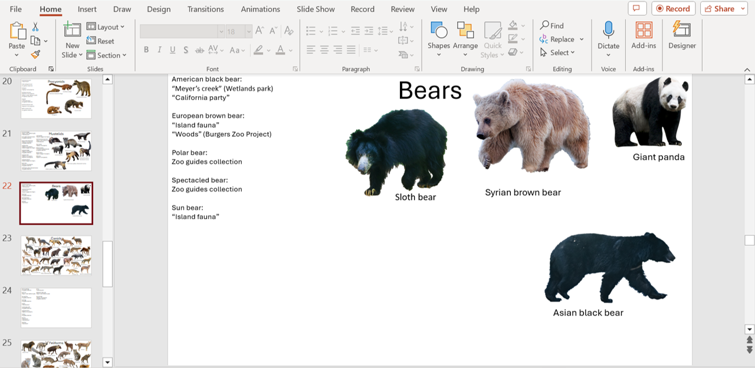Toggle Bold text formatting
755x368 pixels.
pos(146,50)
